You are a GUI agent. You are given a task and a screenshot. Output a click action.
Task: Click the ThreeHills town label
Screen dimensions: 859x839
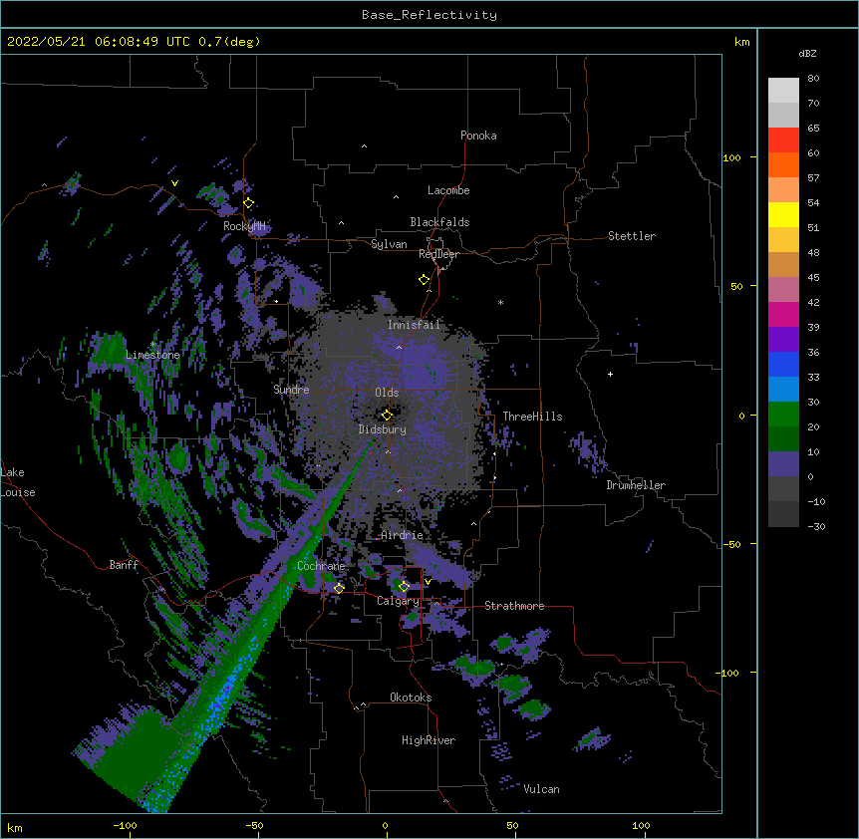tap(532, 417)
